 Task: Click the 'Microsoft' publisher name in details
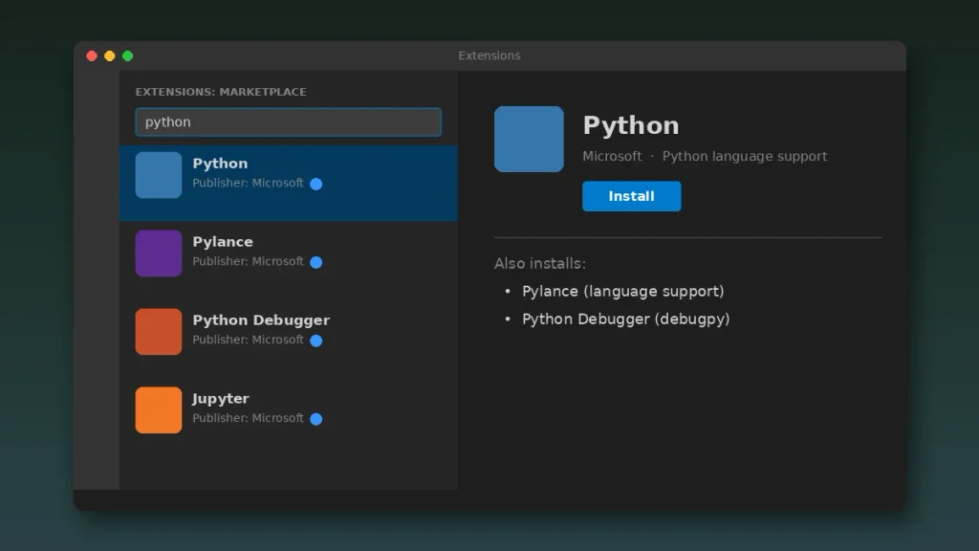(x=612, y=156)
